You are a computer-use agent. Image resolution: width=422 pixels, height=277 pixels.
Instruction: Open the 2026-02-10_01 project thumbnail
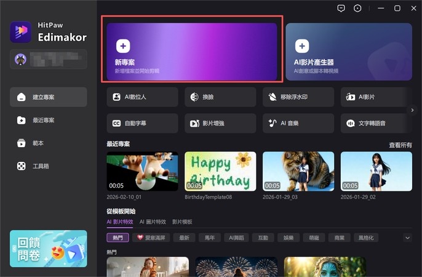coord(142,172)
